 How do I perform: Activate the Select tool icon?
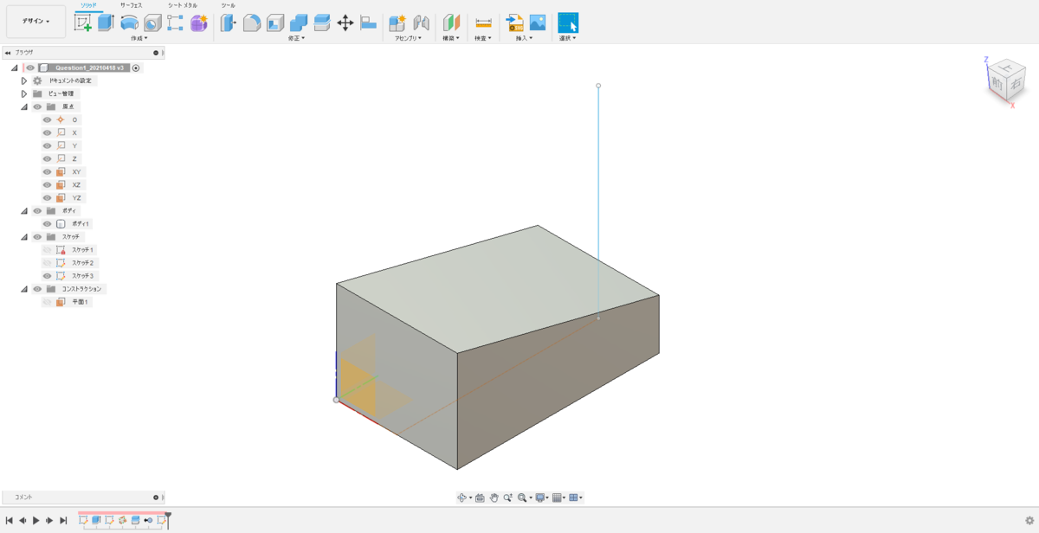[x=568, y=23]
